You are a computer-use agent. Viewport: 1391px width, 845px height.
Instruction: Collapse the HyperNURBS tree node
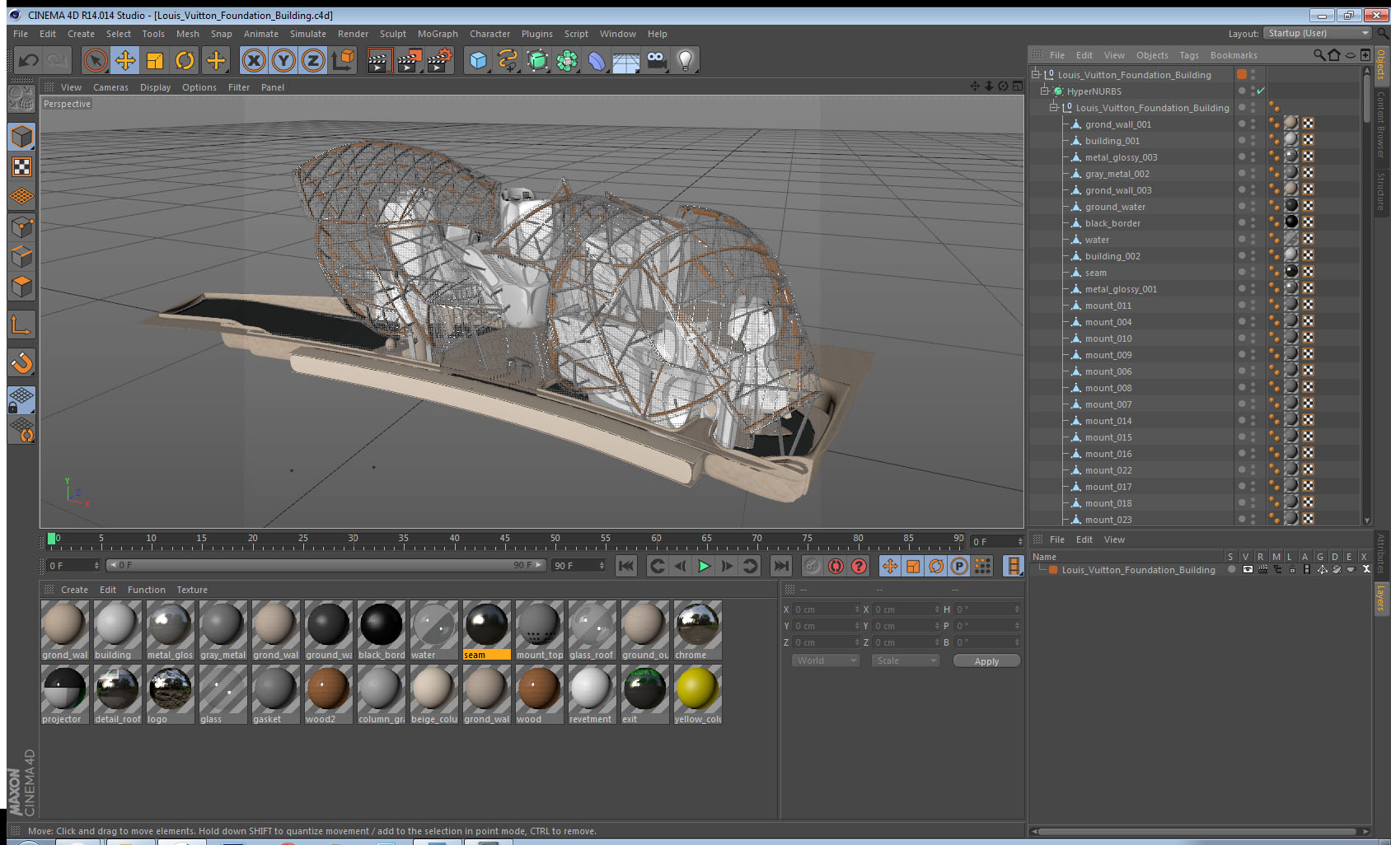(1045, 91)
